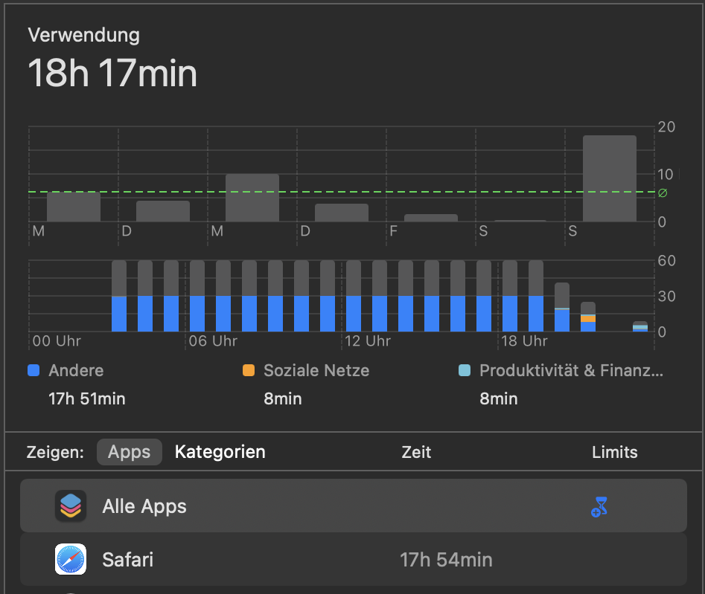
Task: Click the 8min value under Soziale Netze
Action: coord(282,398)
